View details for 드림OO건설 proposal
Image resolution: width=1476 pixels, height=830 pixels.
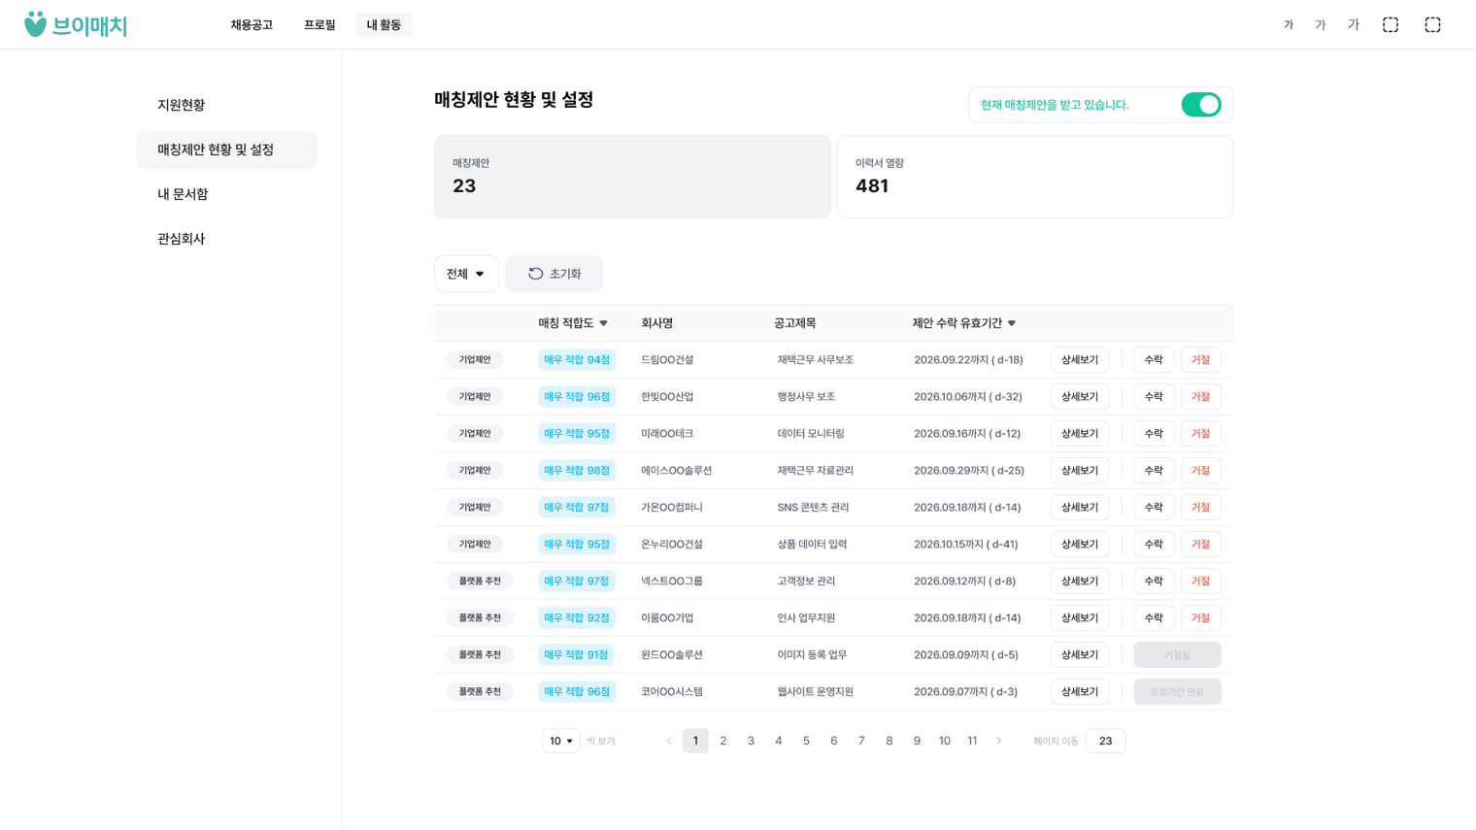tap(1079, 360)
